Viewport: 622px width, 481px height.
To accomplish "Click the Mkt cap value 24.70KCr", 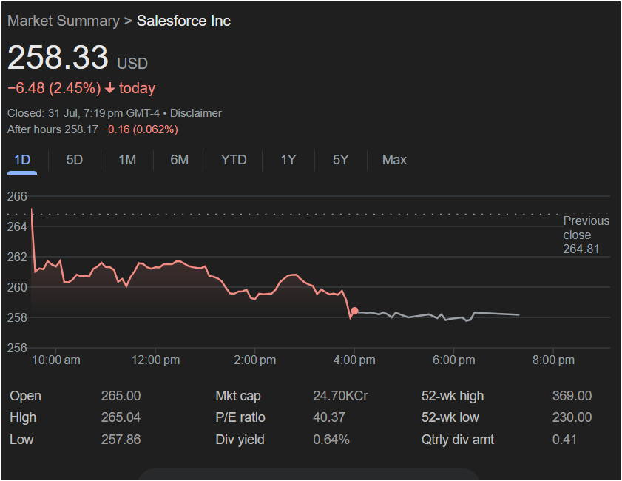I will (x=340, y=396).
